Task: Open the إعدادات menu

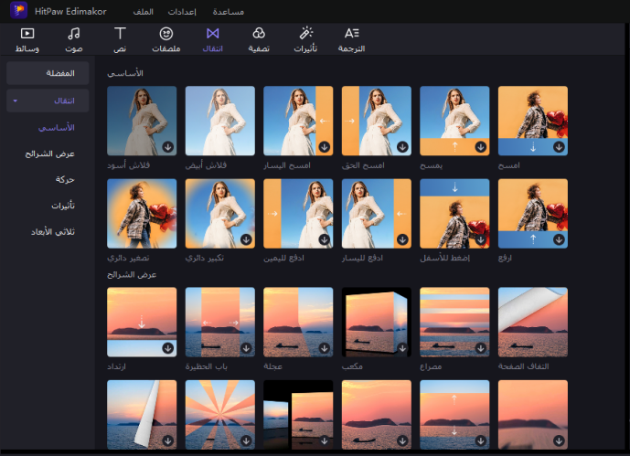Action: [182, 12]
